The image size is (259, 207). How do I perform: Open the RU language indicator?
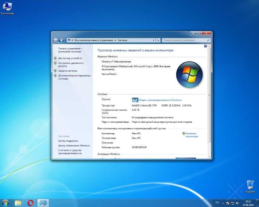click(217, 203)
